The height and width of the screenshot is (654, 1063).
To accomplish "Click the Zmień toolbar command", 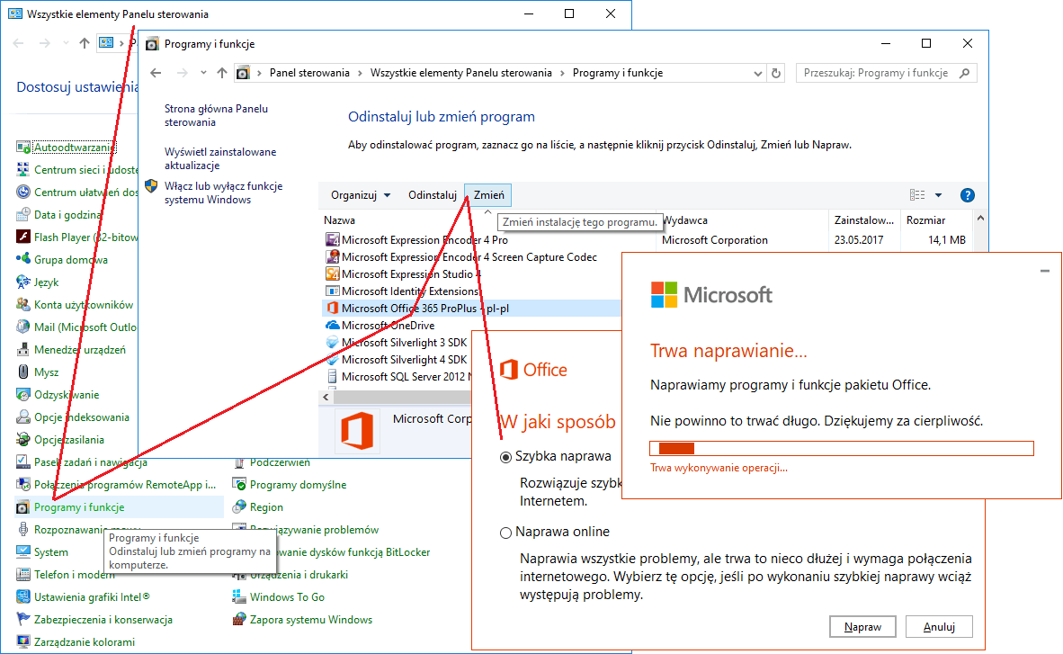I will point(489,195).
